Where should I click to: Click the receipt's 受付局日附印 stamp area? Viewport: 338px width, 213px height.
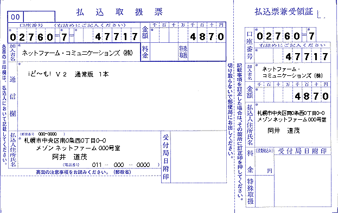tap(303, 180)
